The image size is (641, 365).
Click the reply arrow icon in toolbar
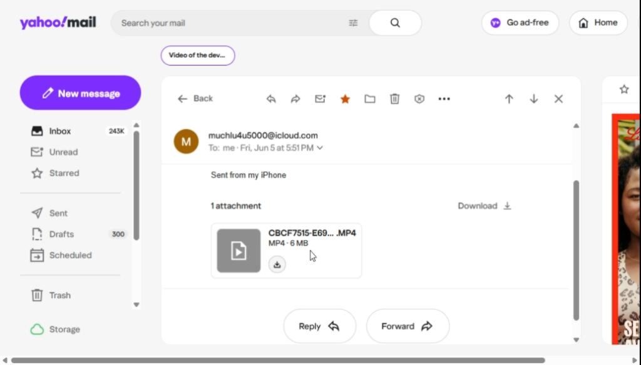pyautogui.click(x=271, y=99)
